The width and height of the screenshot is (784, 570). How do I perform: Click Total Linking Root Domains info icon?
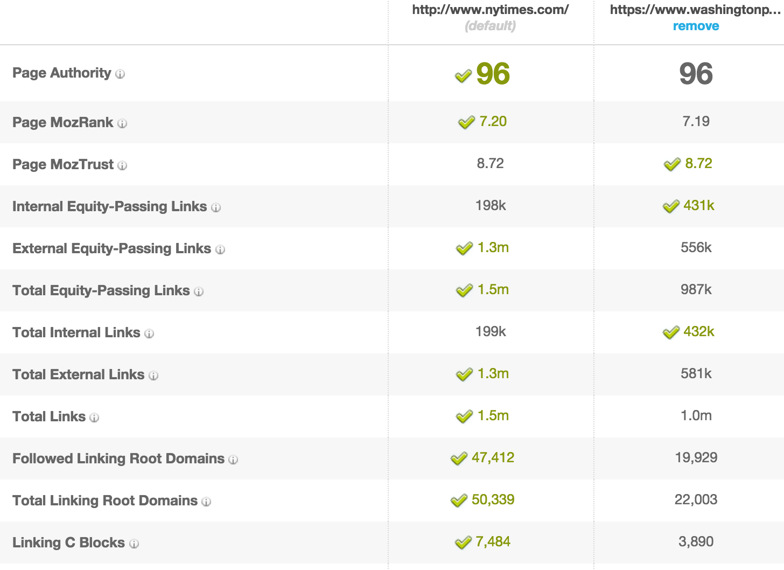(206, 502)
